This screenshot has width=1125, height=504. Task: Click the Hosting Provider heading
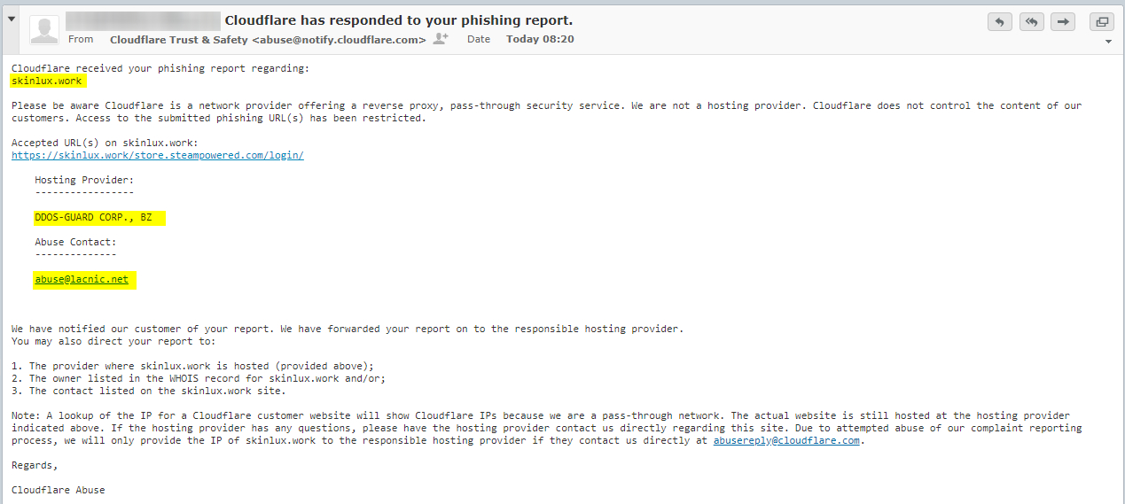point(84,180)
